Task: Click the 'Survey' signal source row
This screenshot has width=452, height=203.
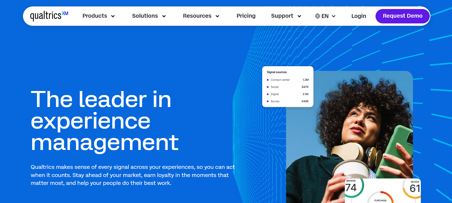Action: (x=288, y=101)
